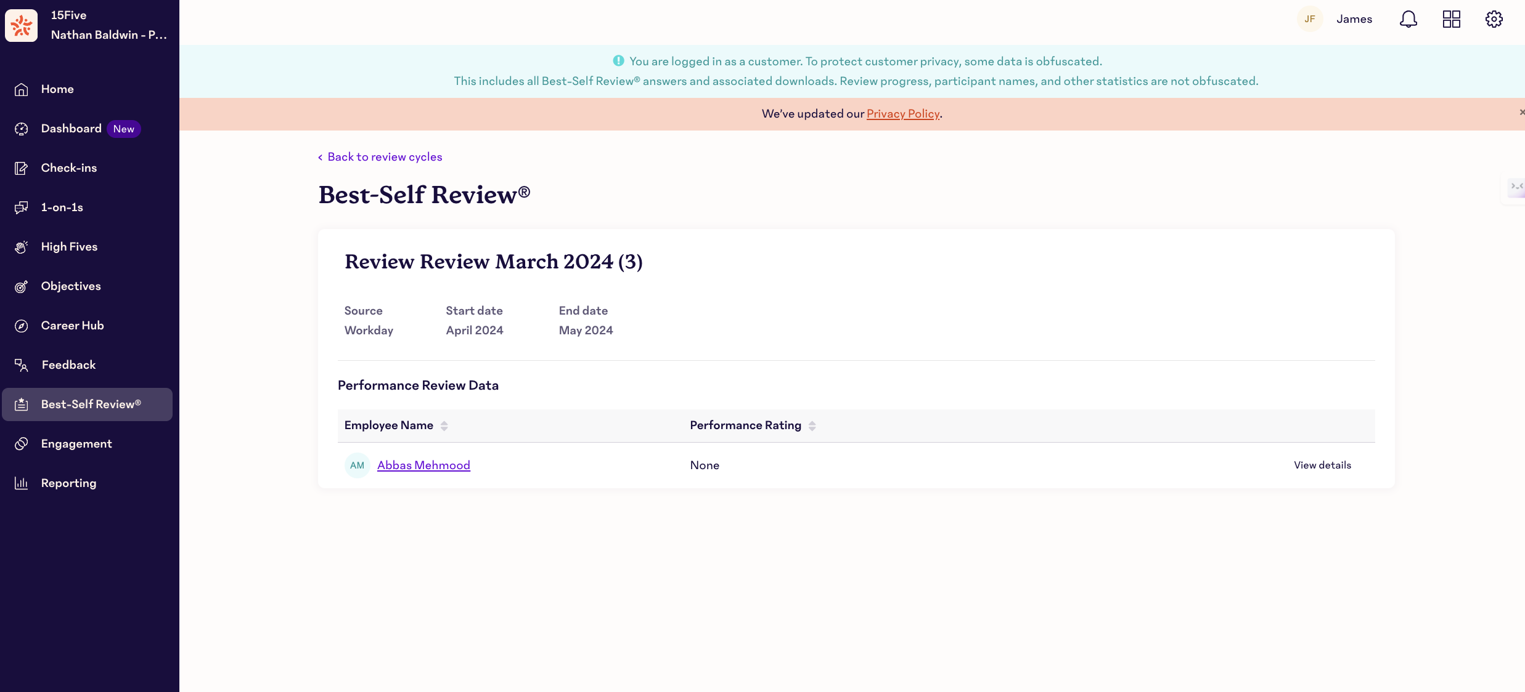Open 1-on-1s menu item
Image resolution: width=1525 pixels, height=692 pixels.
point(62,207)
